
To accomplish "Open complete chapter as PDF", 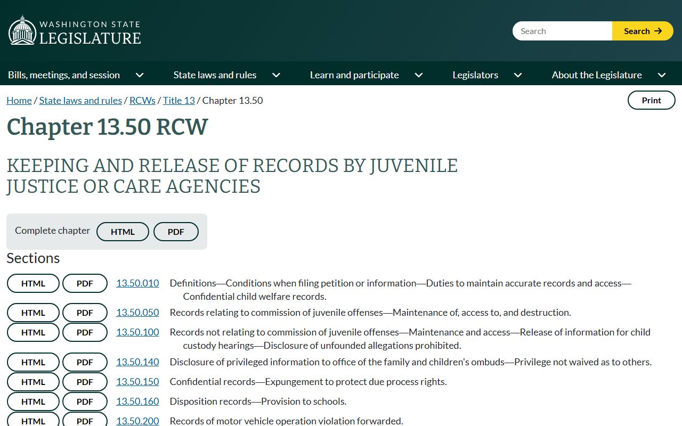I will click(176, 232).
